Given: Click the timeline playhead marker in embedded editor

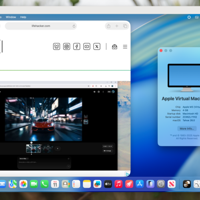Looking at the screenshot, I should 32,143.
